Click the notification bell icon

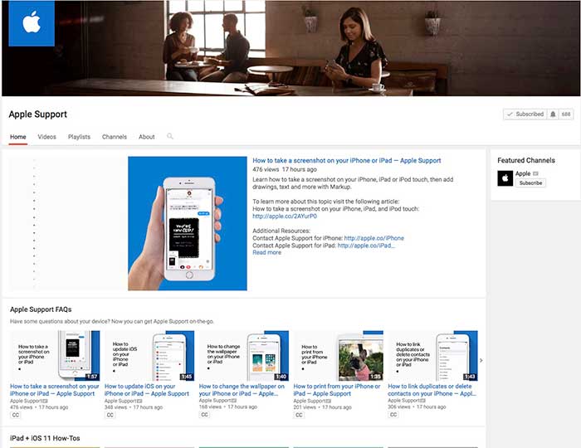click(x=553, y=114)
